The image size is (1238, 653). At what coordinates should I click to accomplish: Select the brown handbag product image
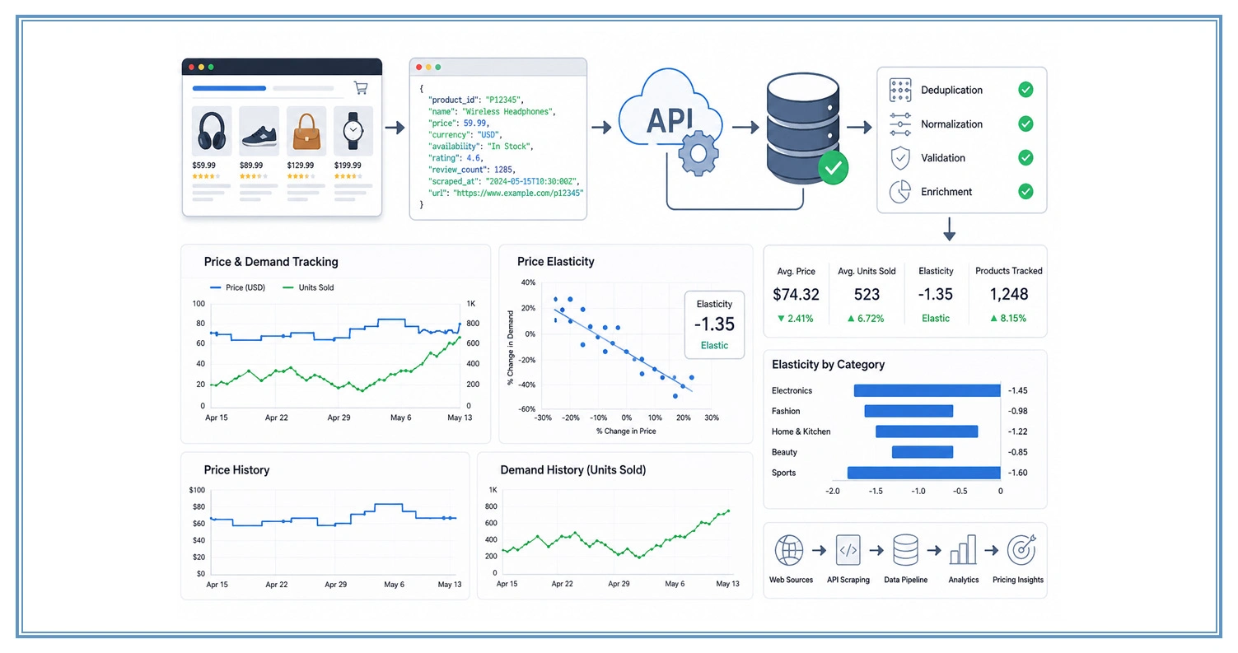point(306,131)
